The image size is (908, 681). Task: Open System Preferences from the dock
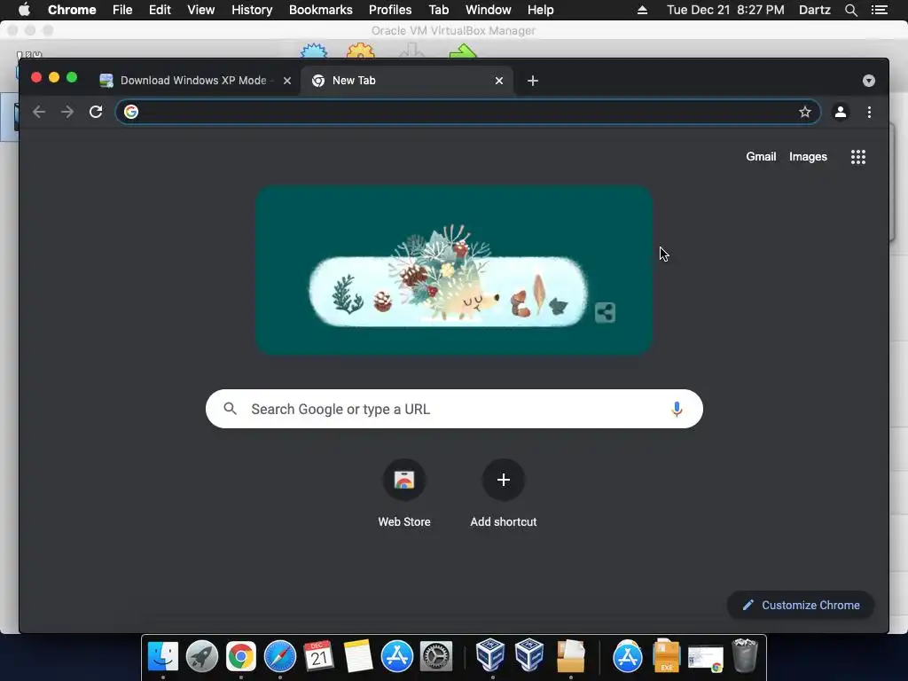click(x=436, y=656)
